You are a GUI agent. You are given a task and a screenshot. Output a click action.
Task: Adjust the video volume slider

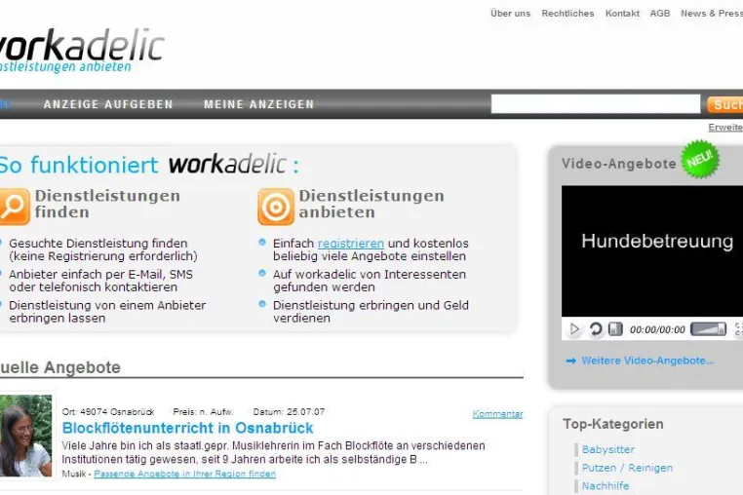(708, 328)
